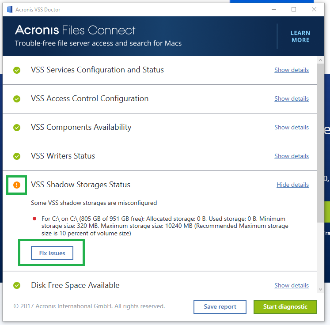Hide details of VSS Shadow Storages Status

coord(292,185)
